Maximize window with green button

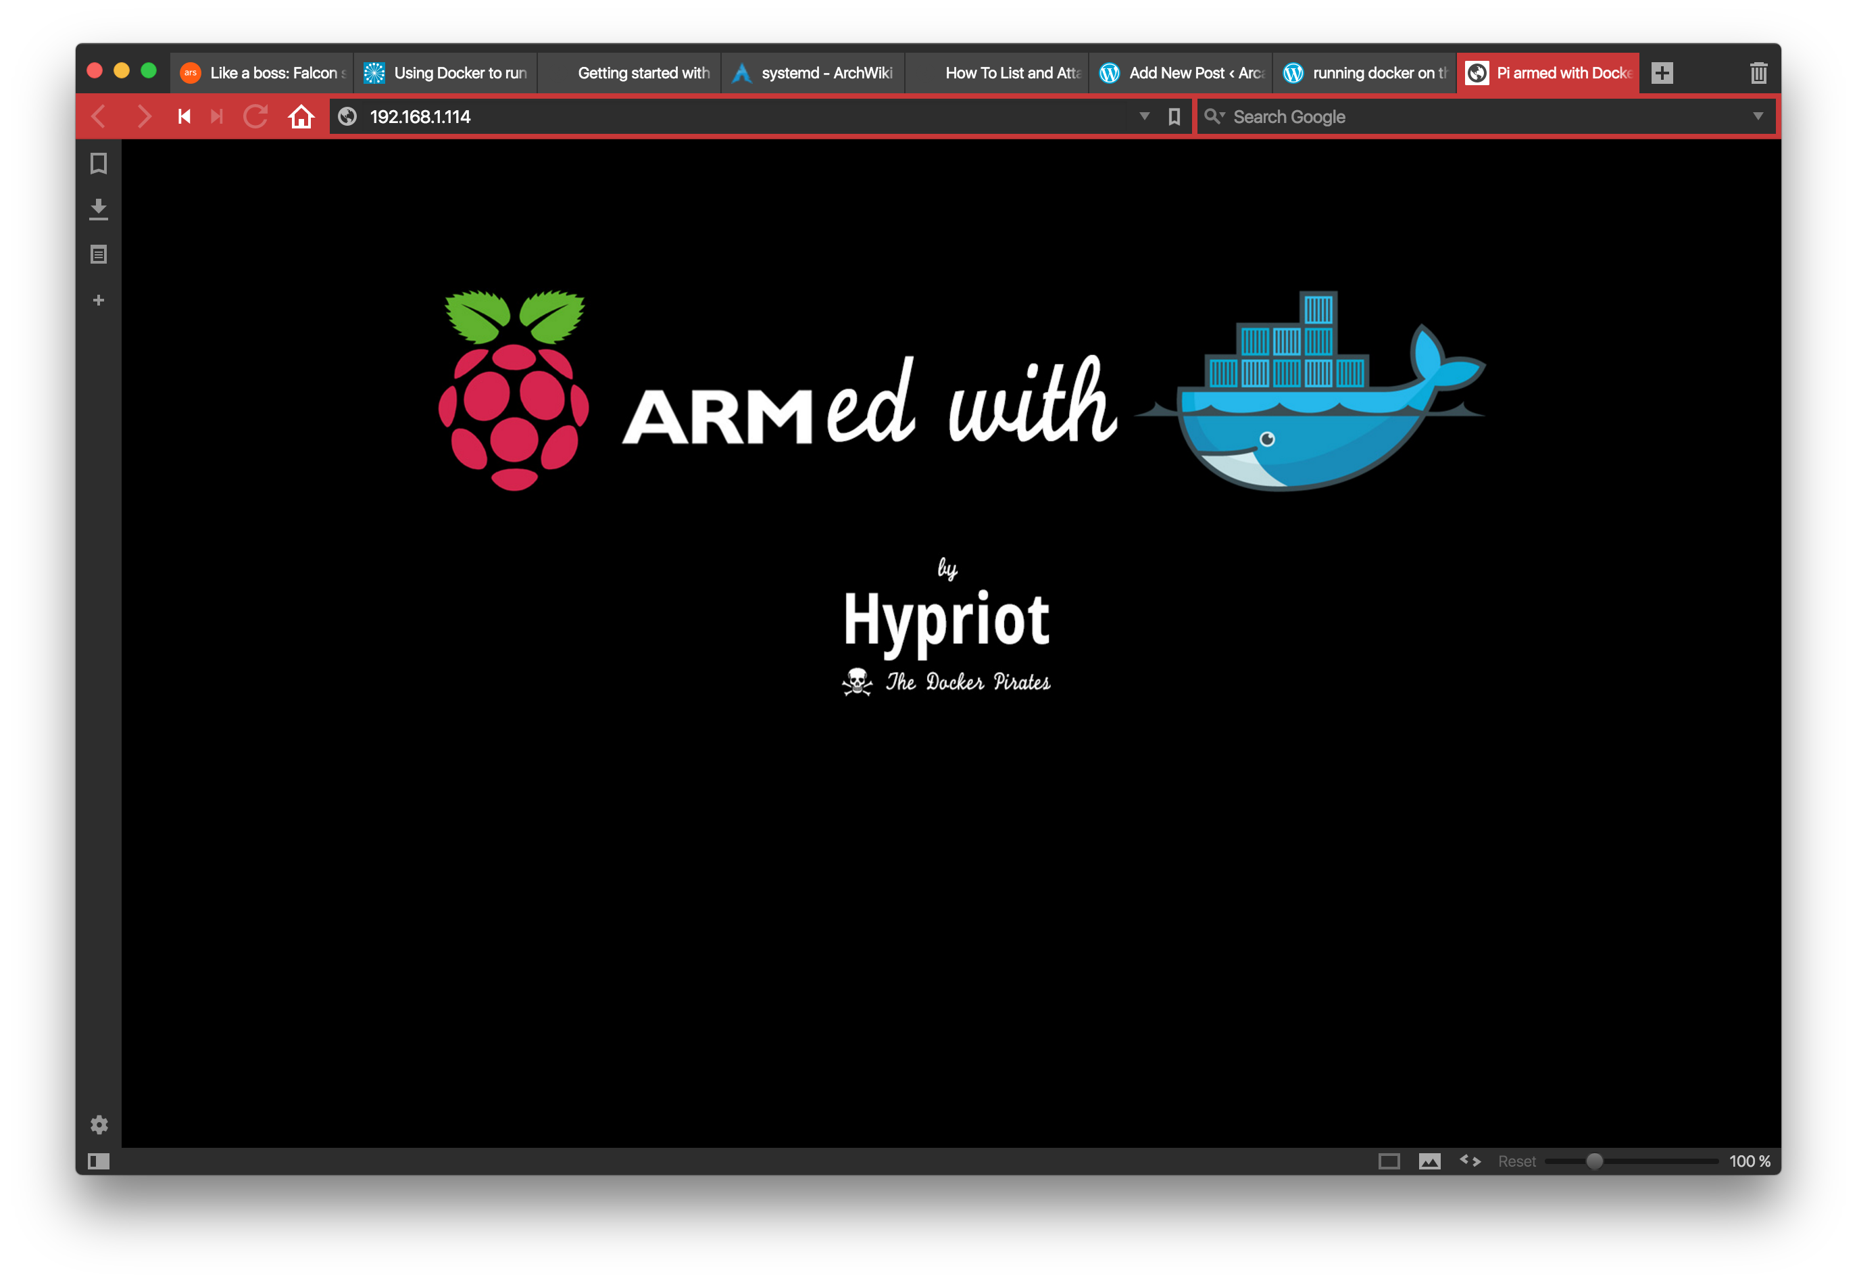point(149,71)
